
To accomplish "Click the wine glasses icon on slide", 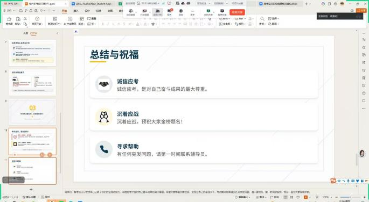I will [104, 117].
